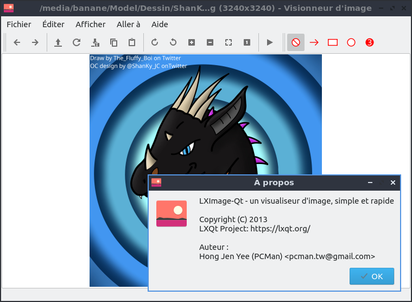Click the app icon in À propos title bar
The height and width of the screenshot is (302, 412).
tap(156, 183)
